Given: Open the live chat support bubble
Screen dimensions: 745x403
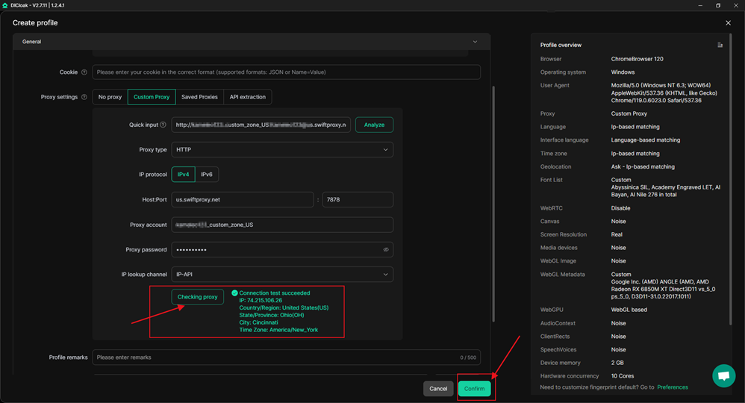Looking at the screenshot, I should (723, 376).
